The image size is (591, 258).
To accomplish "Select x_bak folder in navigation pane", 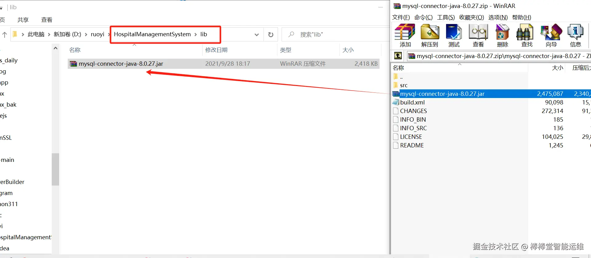I will [8, 104].
